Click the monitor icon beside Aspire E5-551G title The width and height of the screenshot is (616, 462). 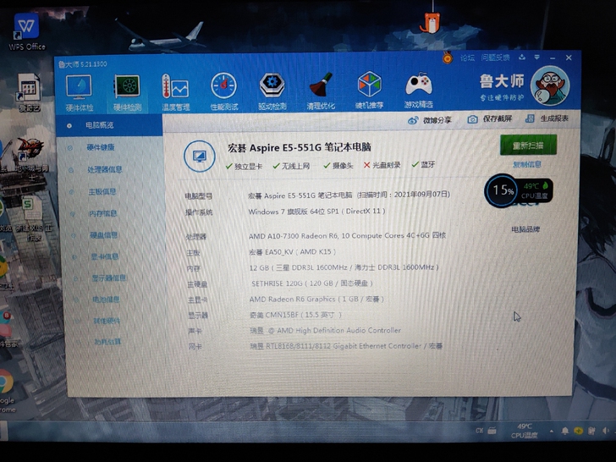click(x=200, y=156)
